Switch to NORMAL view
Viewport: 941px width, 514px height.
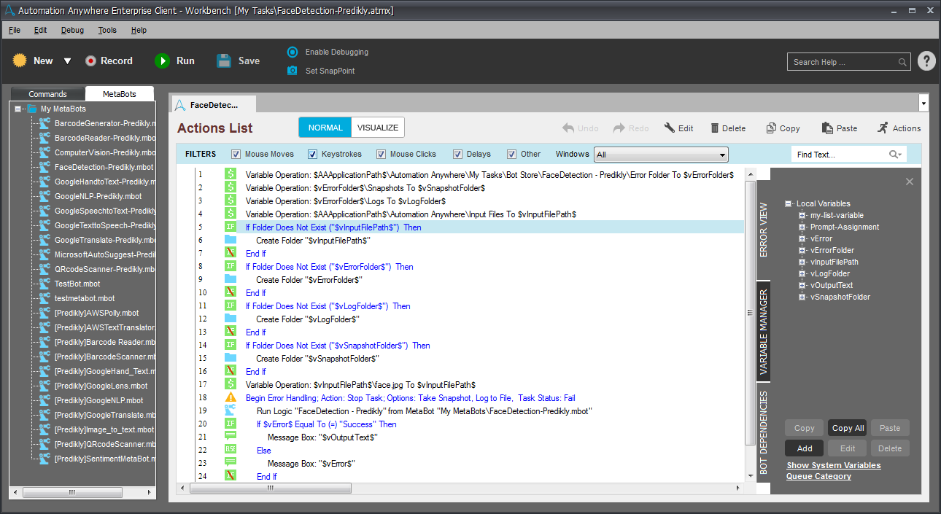coord(325,128)
